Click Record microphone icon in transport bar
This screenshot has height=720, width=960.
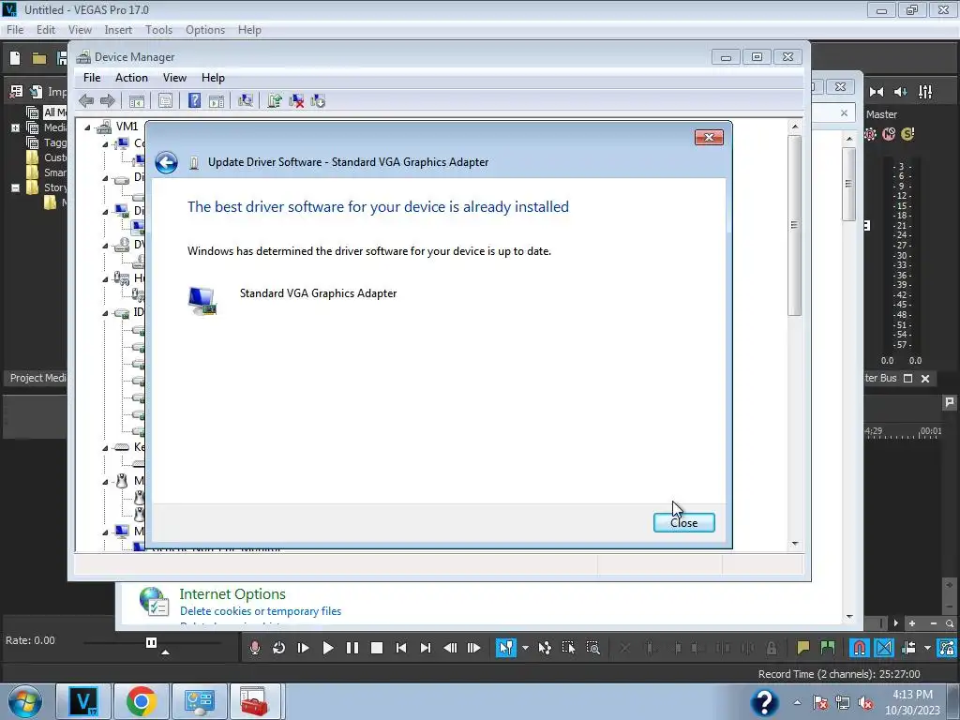(x=255, y=648)
